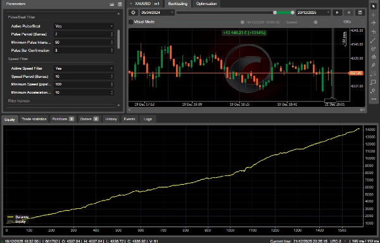This screenshot has height=243, width=380.
Task: Open more drawing tools ellipsis
Action: point(374,99)
